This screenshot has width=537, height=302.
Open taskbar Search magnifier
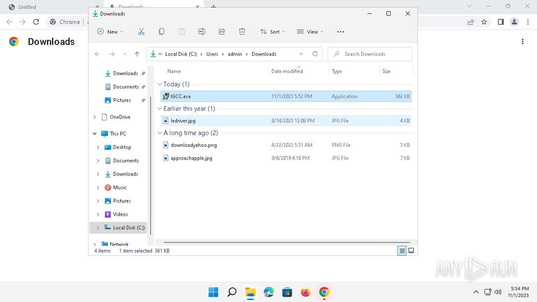point(232,292)
